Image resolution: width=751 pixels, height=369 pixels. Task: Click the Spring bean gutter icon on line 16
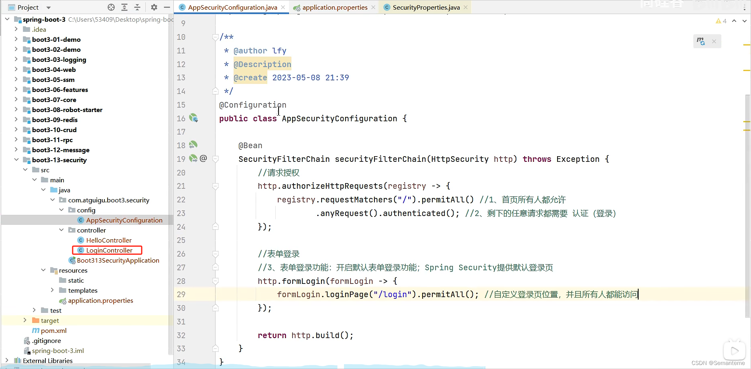coord(193,118)
